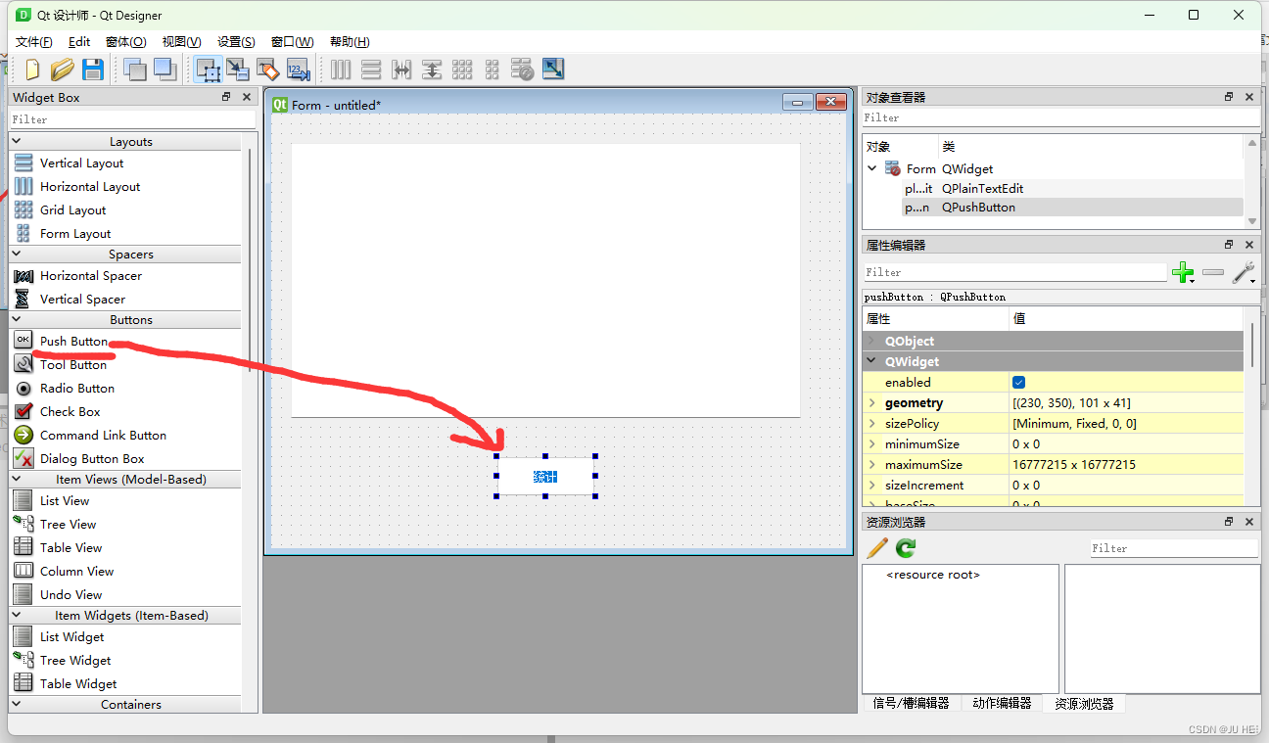Select the Edit Widgets mode icon
The width and height of the screenshot is (1269, 743).
point(208,69)
